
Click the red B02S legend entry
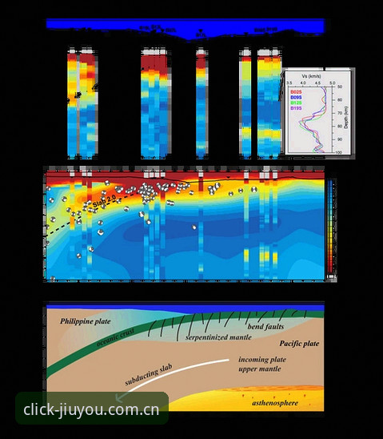pyautogui.click(x=296, y=92)
